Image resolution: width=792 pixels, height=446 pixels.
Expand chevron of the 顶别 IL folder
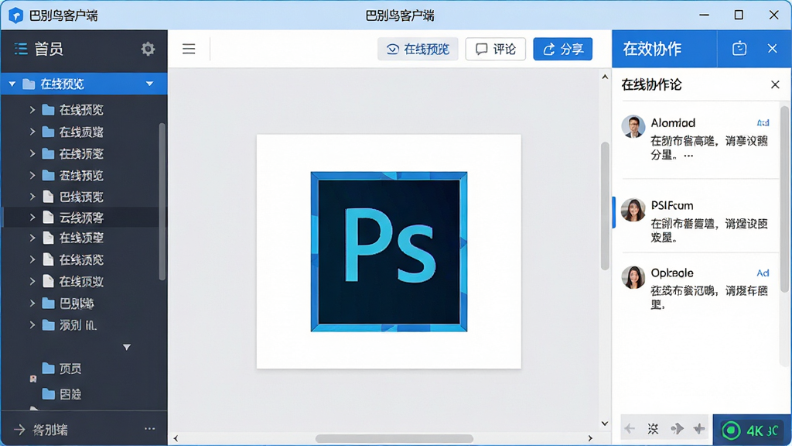click(x=32, y=325)
